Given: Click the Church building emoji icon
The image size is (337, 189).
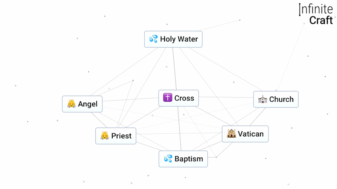Looking at the screenshot, I should pyautogui.click(x=262, y=99).
